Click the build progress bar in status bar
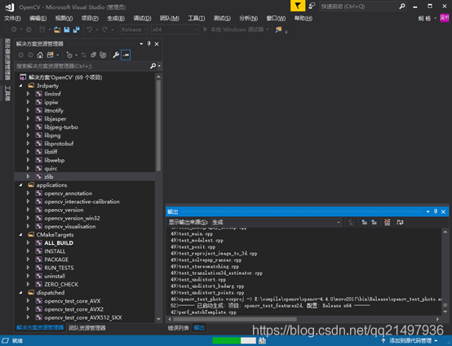 234,340
